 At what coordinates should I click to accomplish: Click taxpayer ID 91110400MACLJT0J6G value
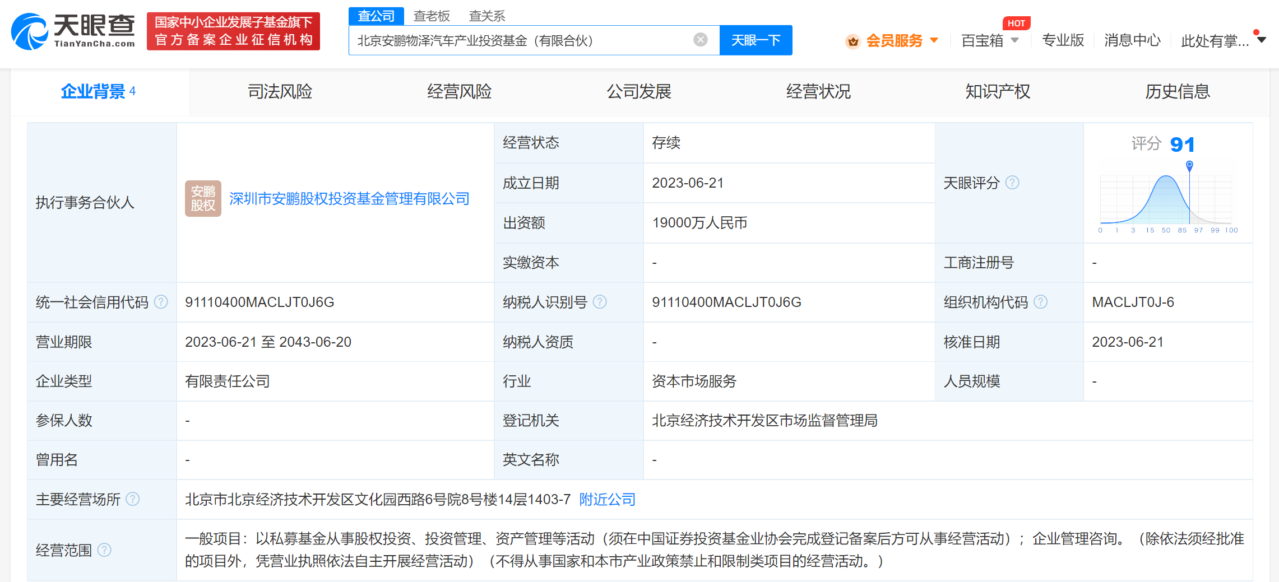tap(726, 302)
